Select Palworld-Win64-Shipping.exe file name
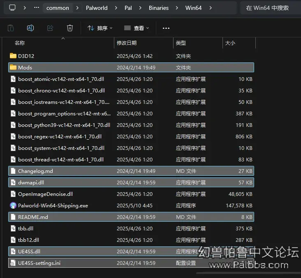The width and height of the screenshot is (301, 278). pos(53,206)
